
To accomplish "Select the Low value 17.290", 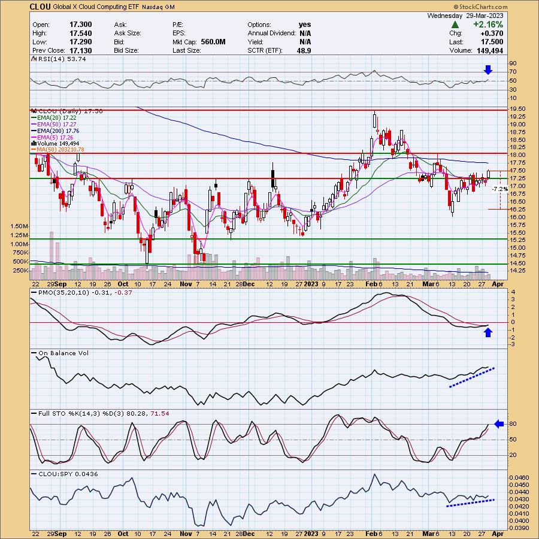I will (x=80, y=42).
